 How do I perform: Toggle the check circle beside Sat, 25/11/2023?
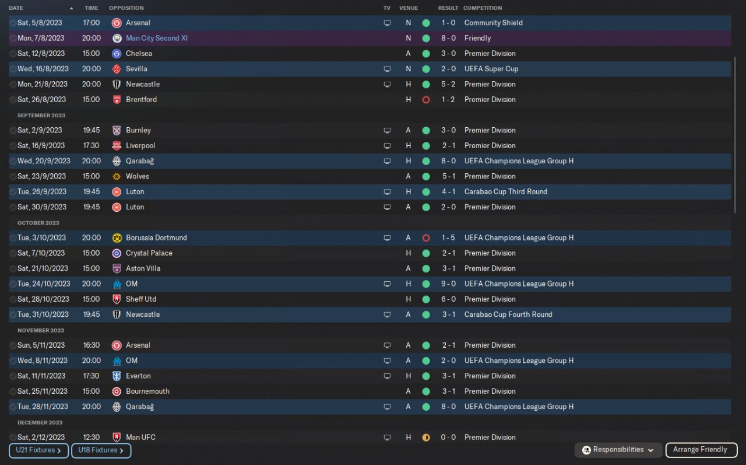pos(13,391)
